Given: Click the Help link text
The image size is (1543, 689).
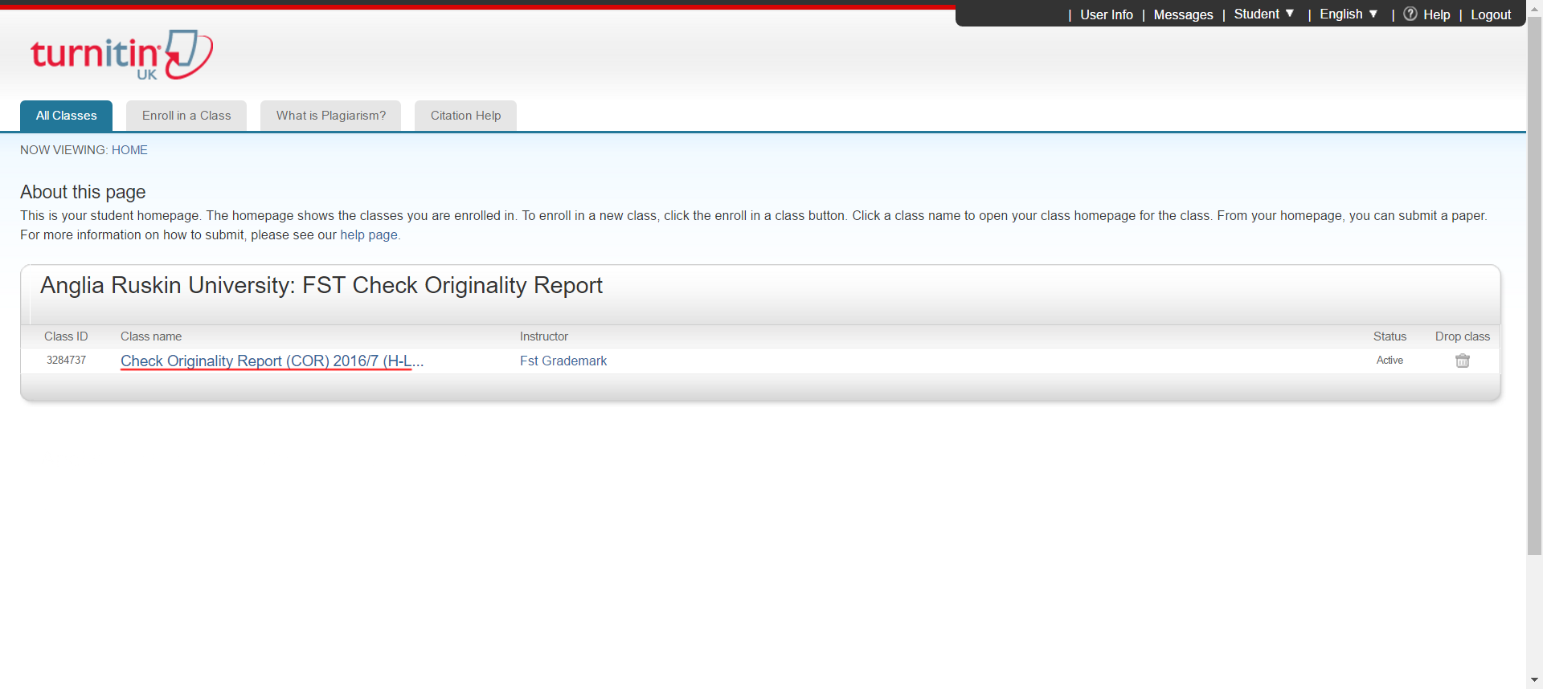Looking at the screenshot, I should [x=1436, y=14].
